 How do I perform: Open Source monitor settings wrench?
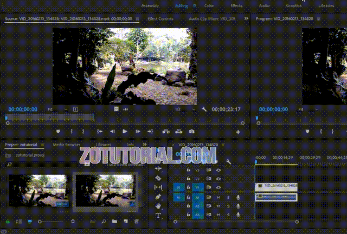[x=204, y=109]
